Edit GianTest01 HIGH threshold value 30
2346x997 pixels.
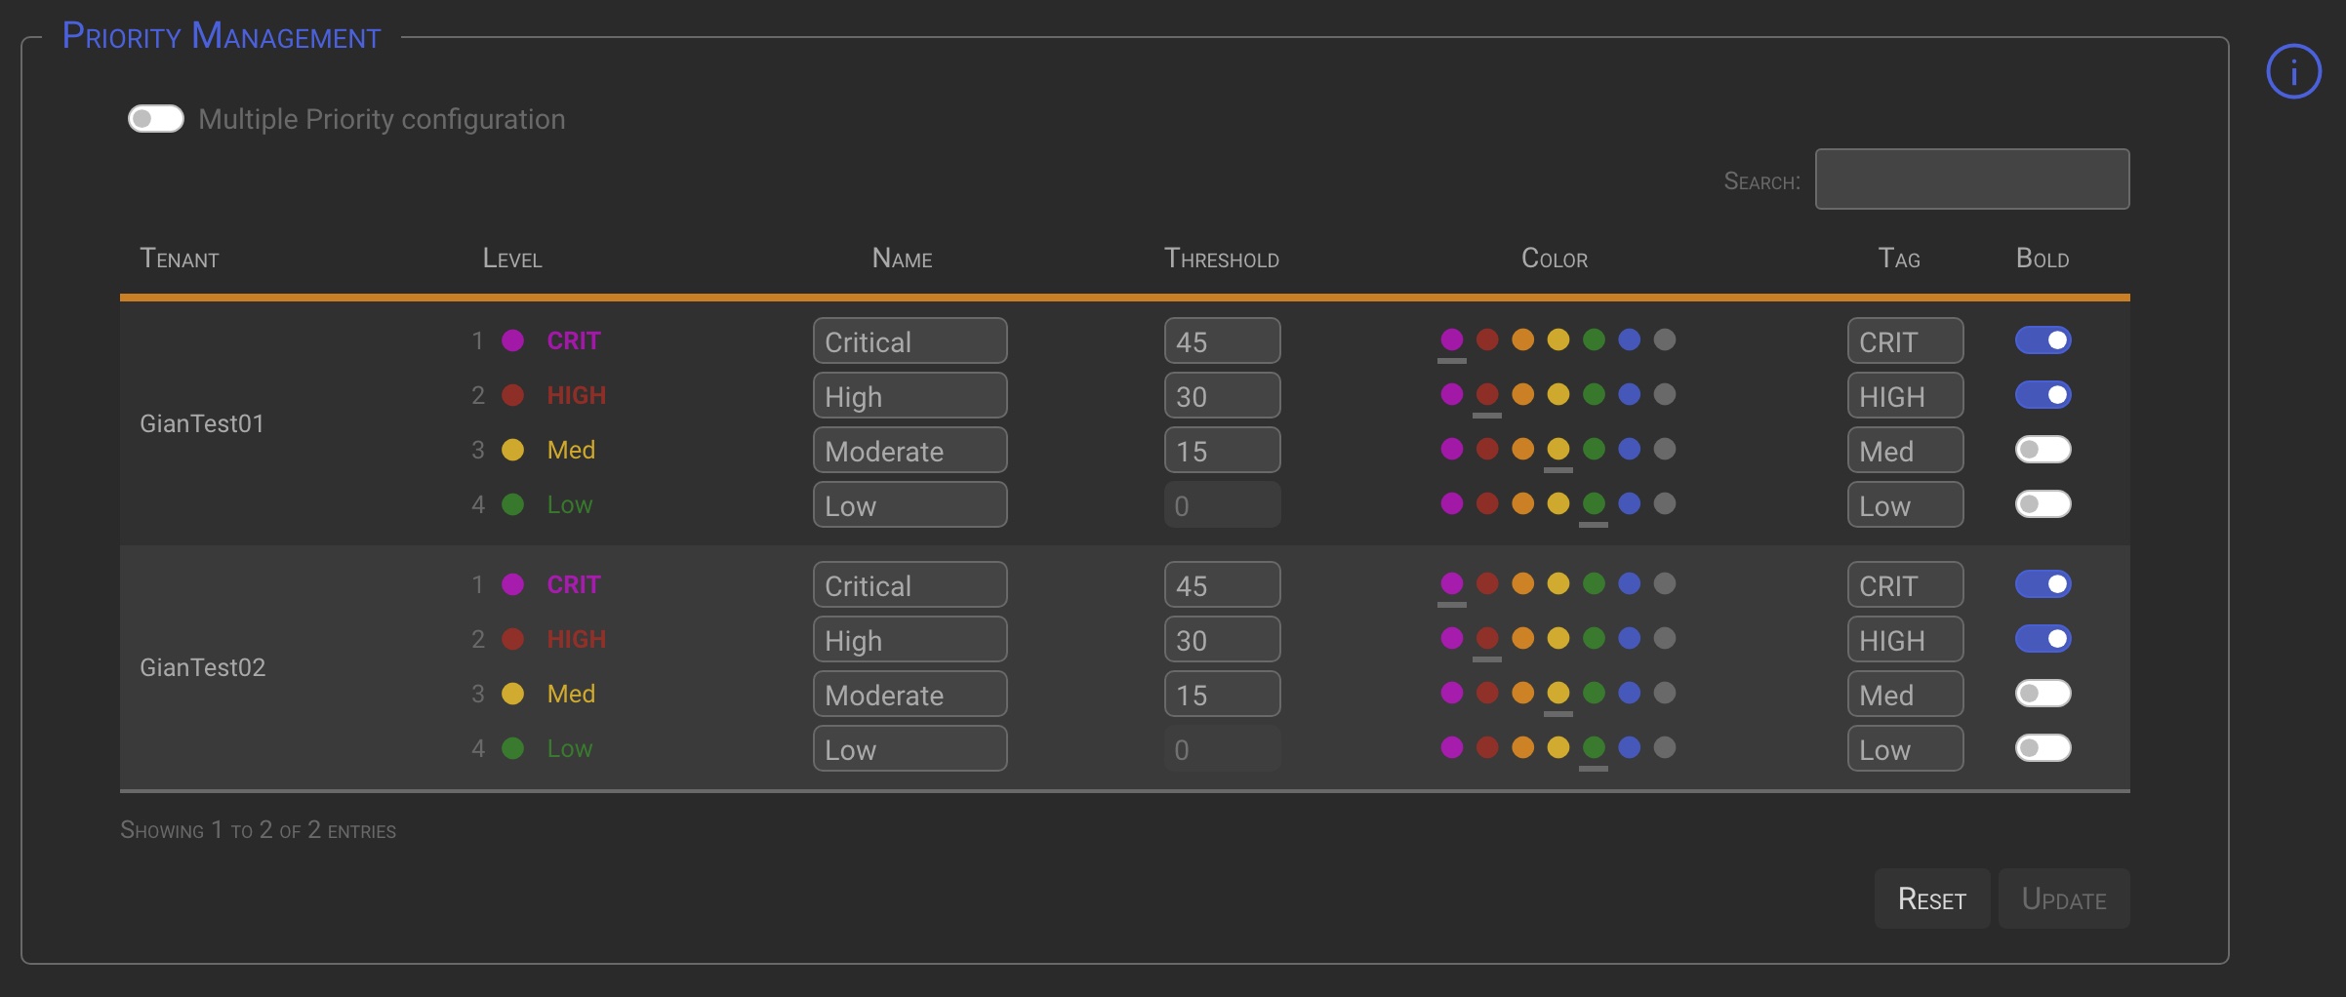tap(1222, 396)
